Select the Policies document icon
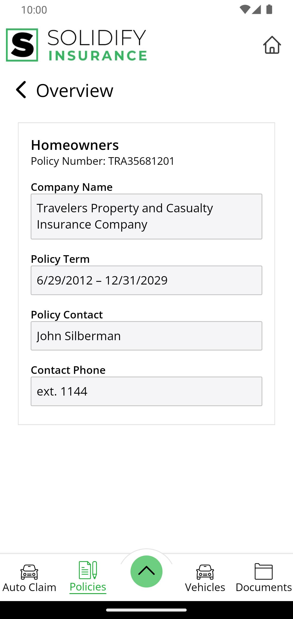 (x=88, y=570)
